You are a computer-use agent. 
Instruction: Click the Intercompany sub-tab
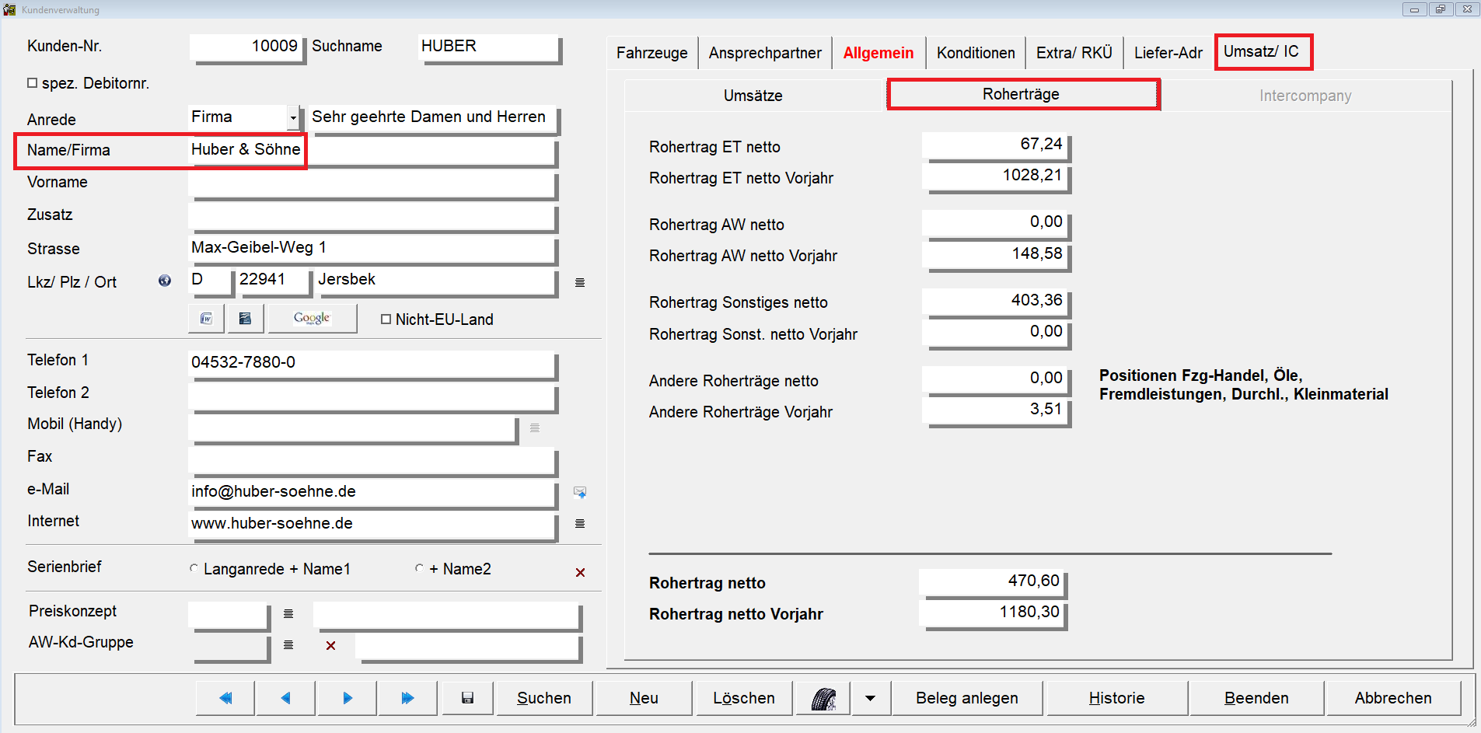click(1305, 96)
